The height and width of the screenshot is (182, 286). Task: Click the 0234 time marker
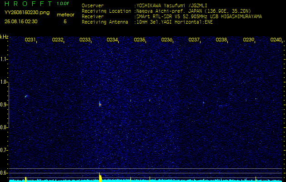(112, 40)
